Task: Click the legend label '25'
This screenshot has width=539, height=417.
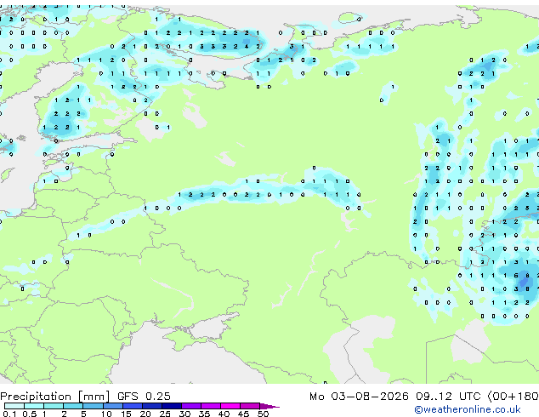Action: 165,414
